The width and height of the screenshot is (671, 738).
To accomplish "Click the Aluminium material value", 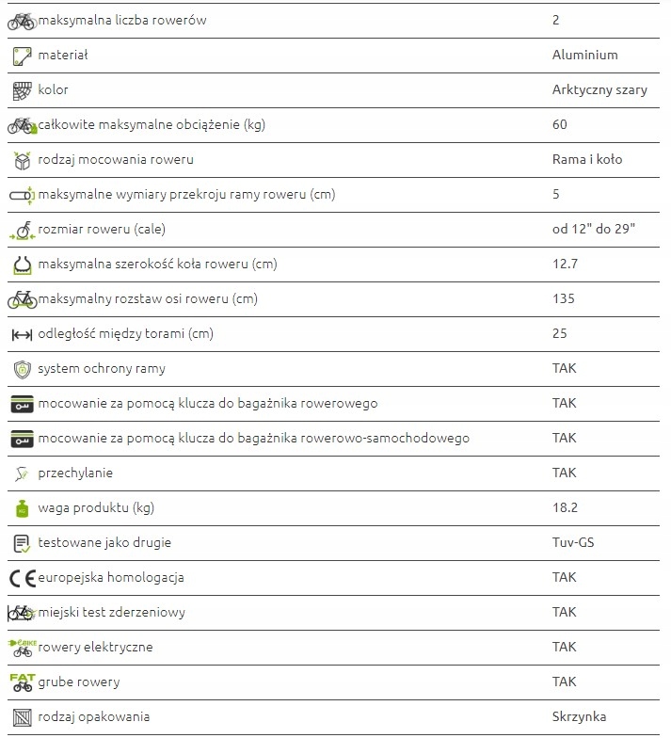I will pos(584,56).
